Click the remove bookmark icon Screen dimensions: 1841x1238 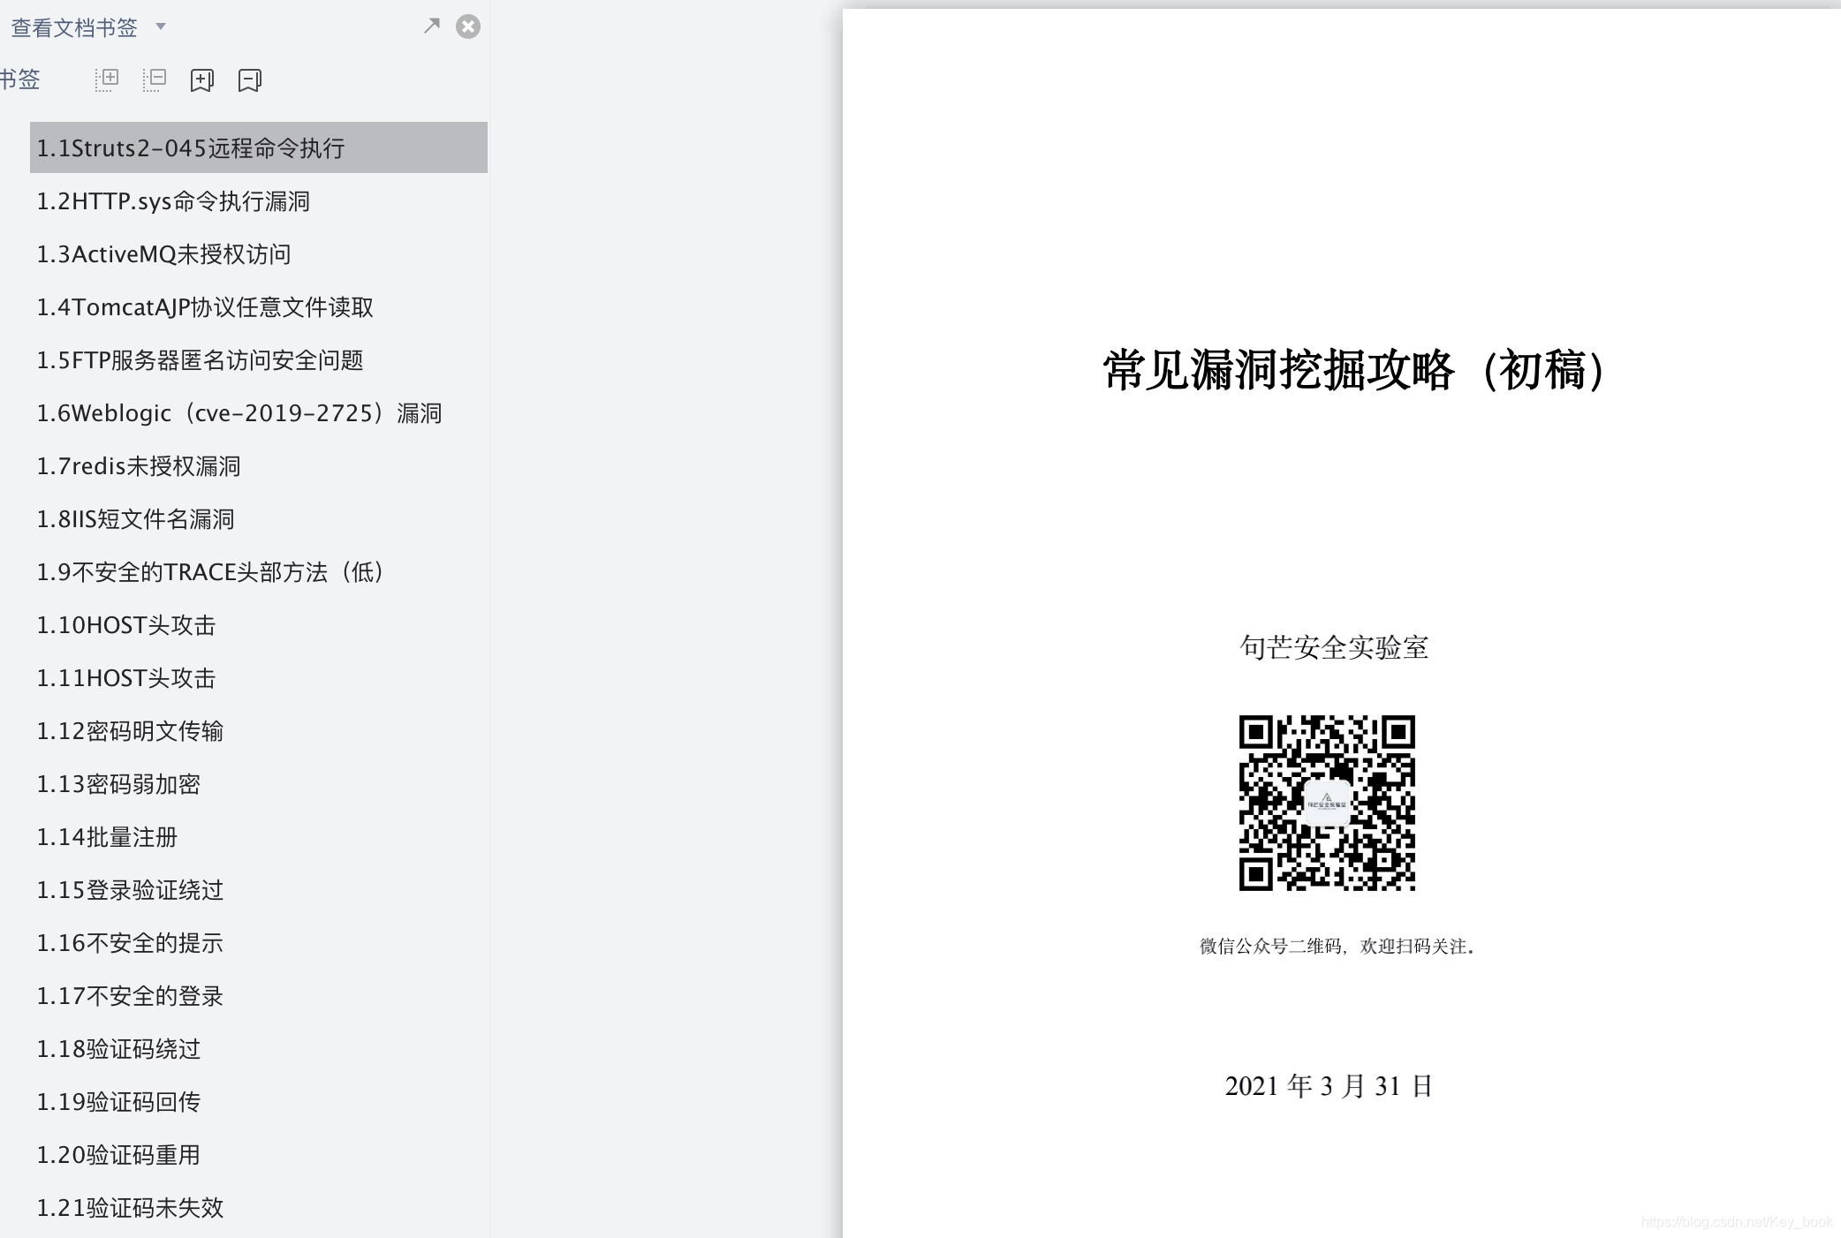250,79
